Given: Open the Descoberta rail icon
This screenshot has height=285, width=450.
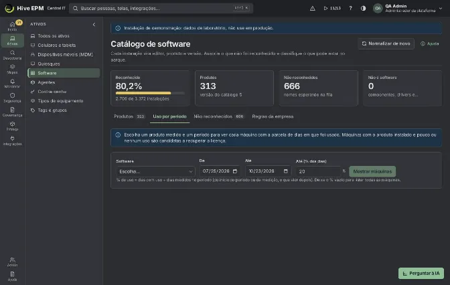Looking at the screenshot, I should coord(12,55).
